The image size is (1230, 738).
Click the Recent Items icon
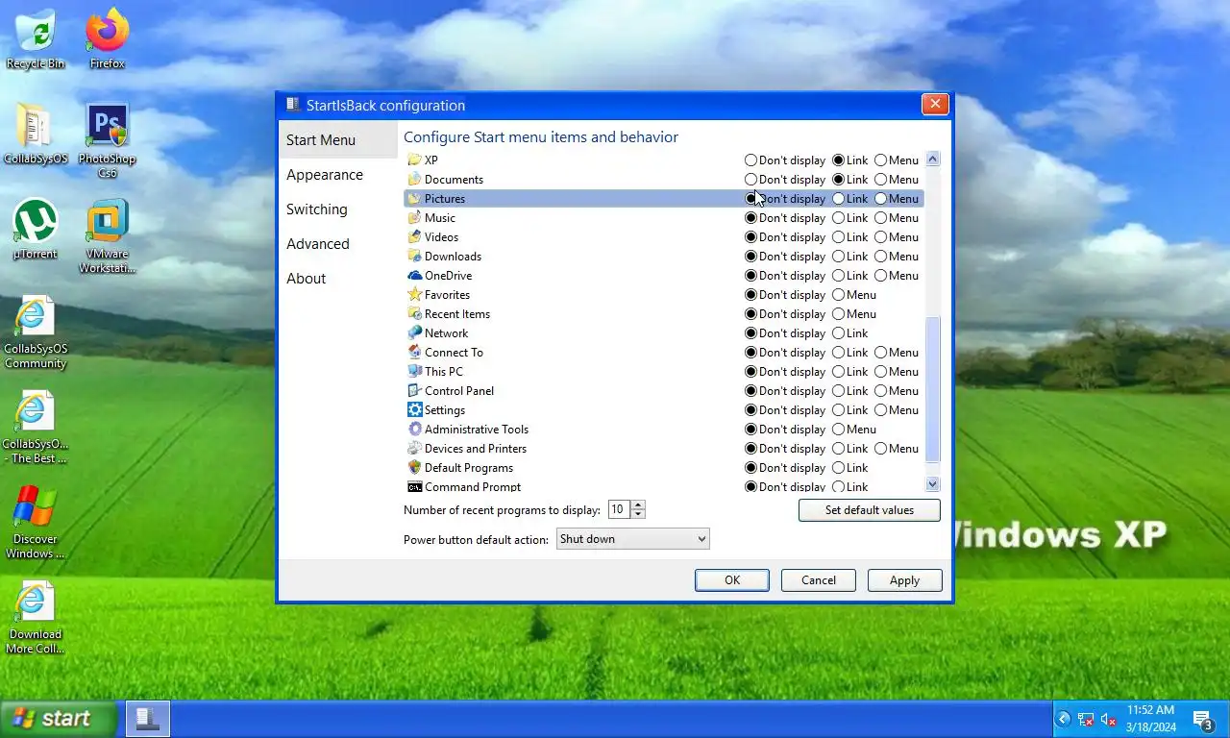click(414, 314)
